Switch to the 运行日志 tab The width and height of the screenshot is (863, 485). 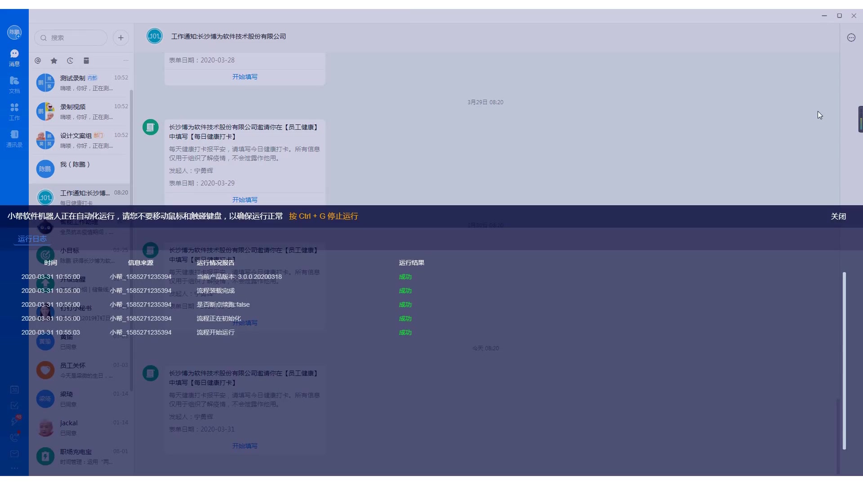click(x=32, y=239)
